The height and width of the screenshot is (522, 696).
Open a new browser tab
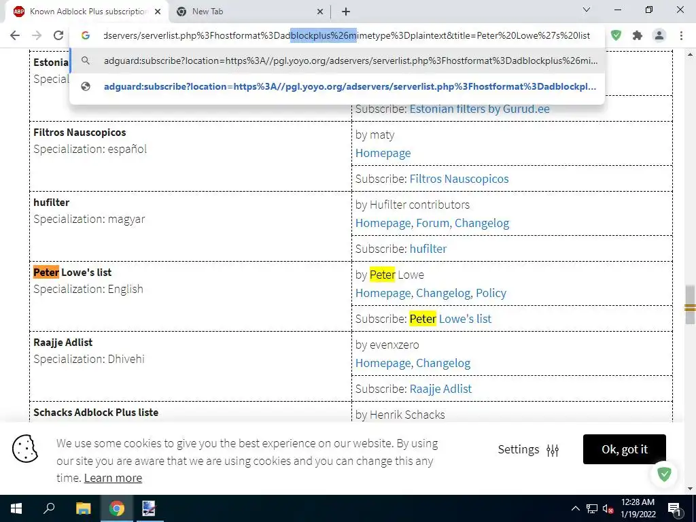[346, 12]
